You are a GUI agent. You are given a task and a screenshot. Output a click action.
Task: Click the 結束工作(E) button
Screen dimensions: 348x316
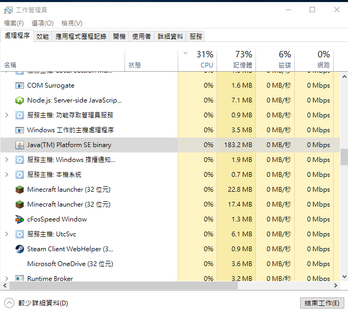[322, 303]
